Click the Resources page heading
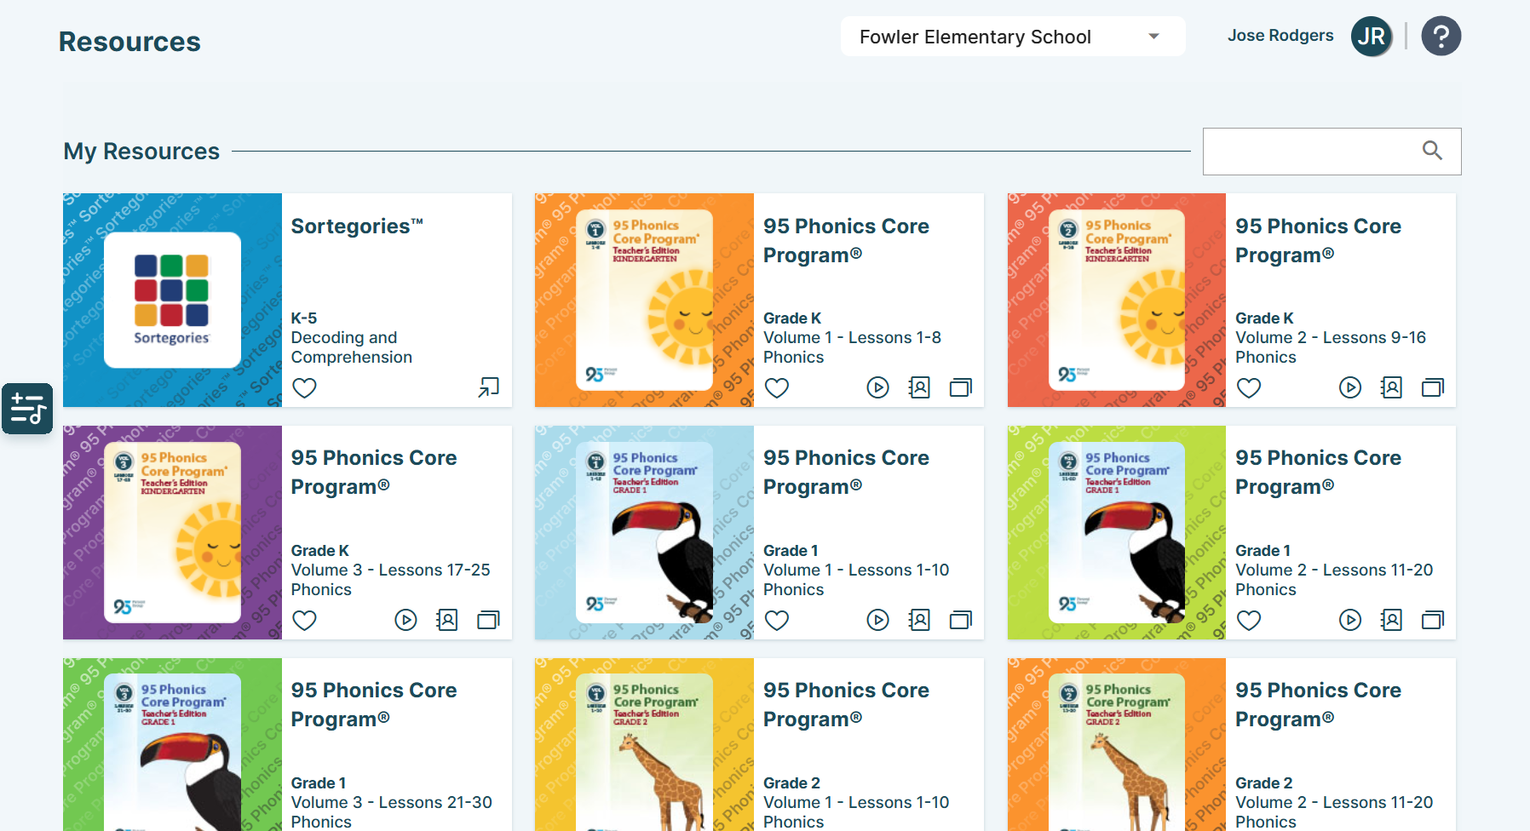Viewport: 1530px width, 831px height. pyautogui.click(x=129, y=42)
